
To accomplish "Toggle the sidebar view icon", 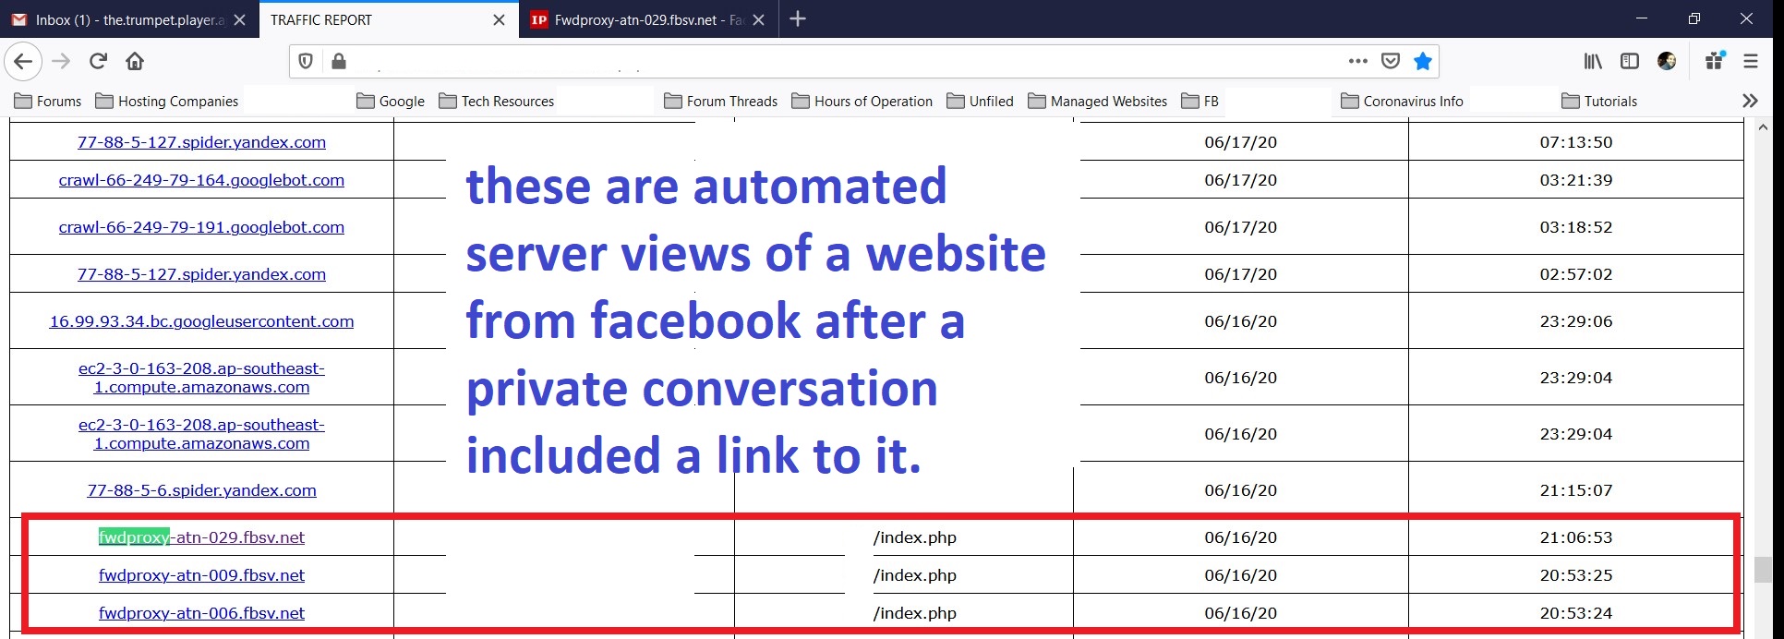I will 1630,61.
